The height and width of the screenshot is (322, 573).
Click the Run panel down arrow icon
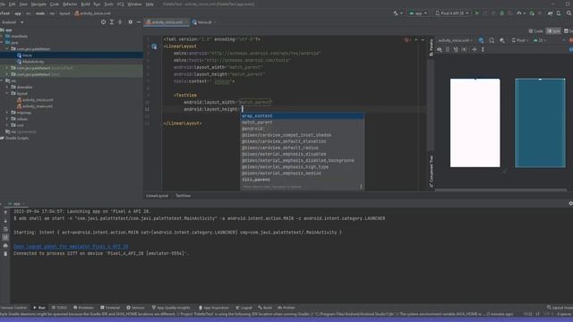5,221
